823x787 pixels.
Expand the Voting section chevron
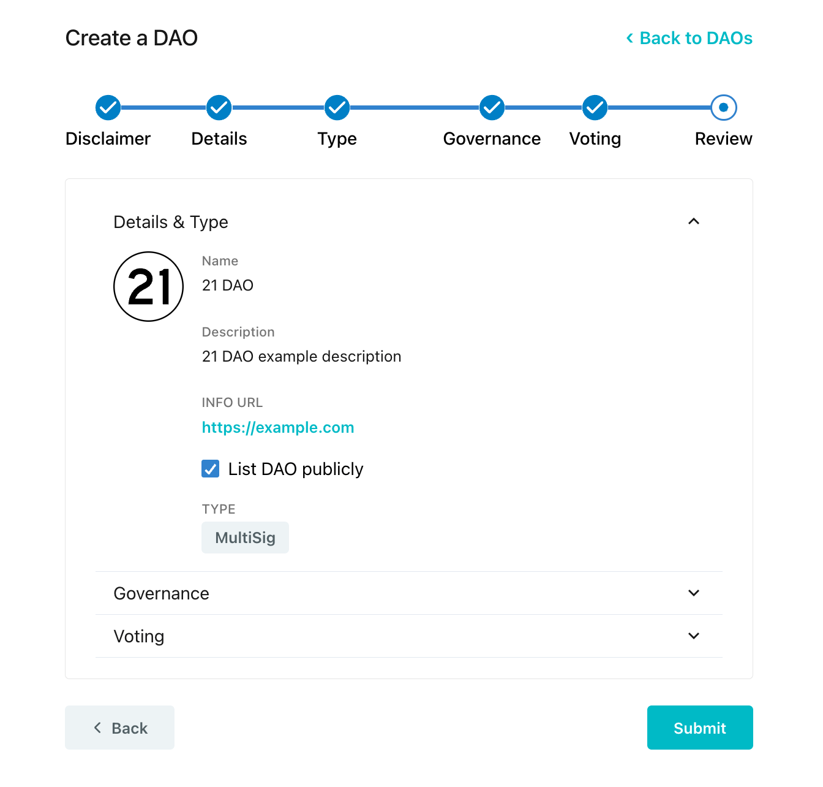pyautogui.click(x=694, y=636)
